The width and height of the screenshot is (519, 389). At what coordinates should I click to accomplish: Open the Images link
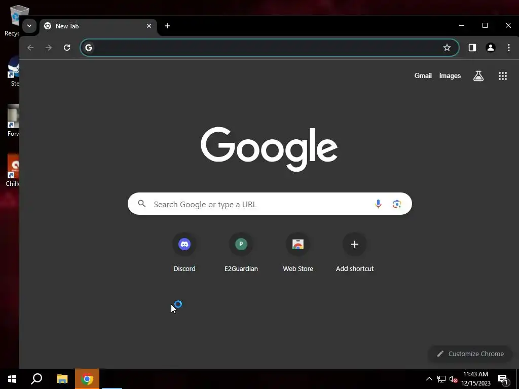[450, 76]
